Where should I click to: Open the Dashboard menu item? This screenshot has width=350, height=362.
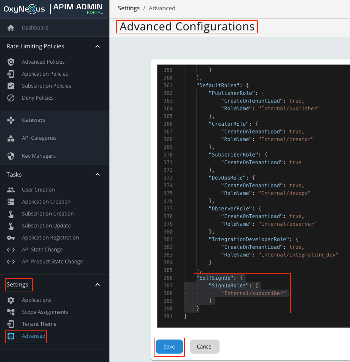[x=35, y=28]
